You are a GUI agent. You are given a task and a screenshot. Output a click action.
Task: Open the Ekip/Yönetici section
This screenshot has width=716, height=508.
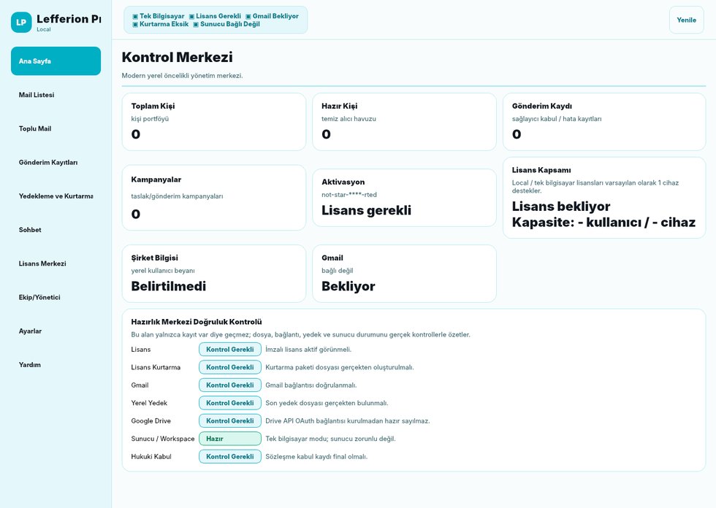pyautogui.click(x=56, y=297)
